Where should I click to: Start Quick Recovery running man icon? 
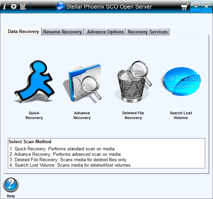pyautogui.click(x=34, y=82)
